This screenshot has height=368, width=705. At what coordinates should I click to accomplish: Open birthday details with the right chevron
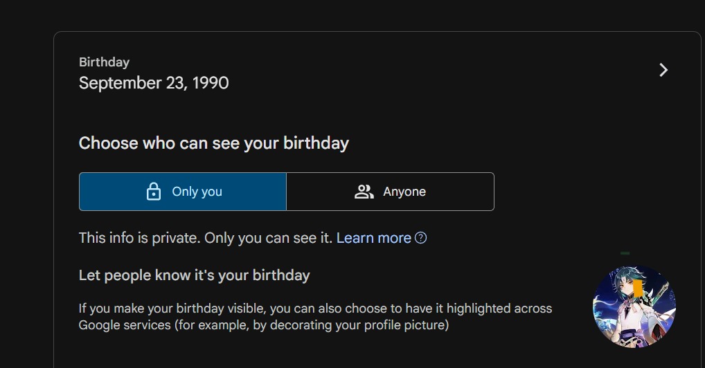coord(663,70)
